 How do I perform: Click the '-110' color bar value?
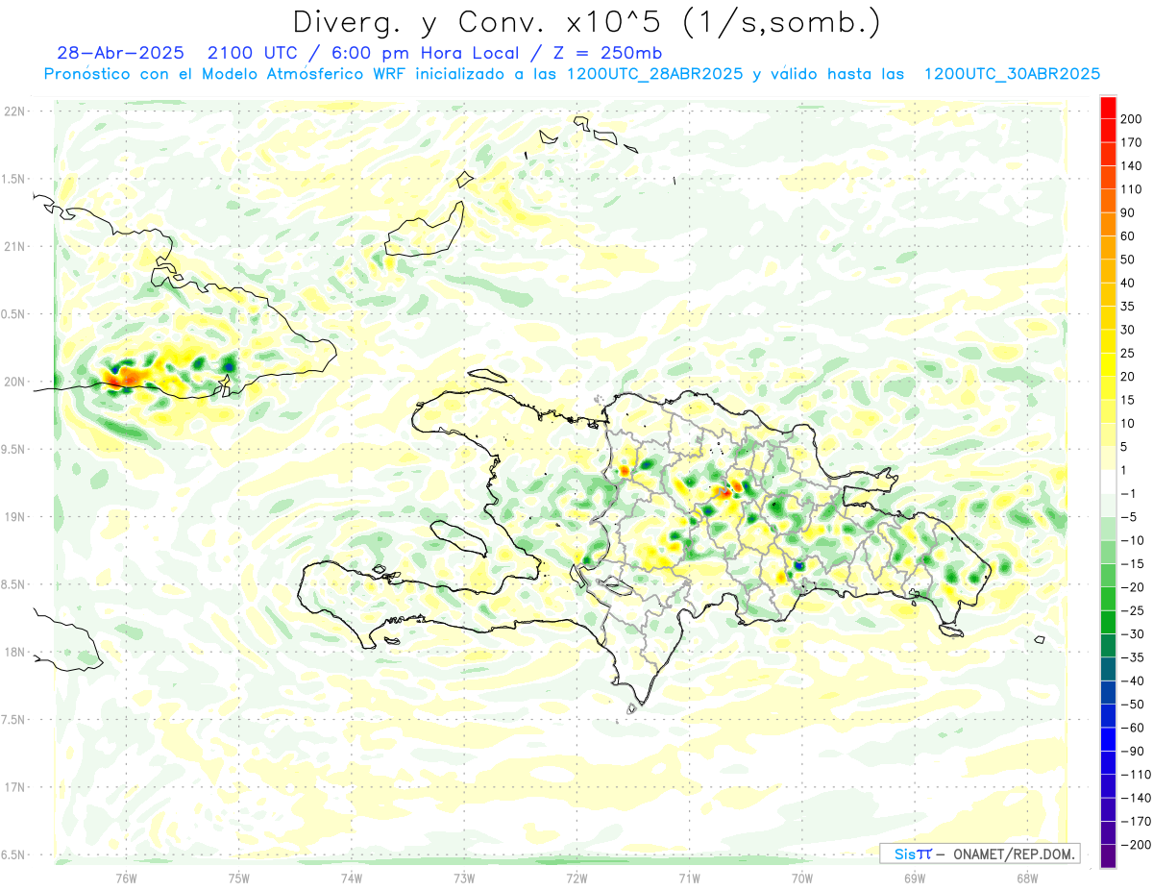(x=1137, y=775)
